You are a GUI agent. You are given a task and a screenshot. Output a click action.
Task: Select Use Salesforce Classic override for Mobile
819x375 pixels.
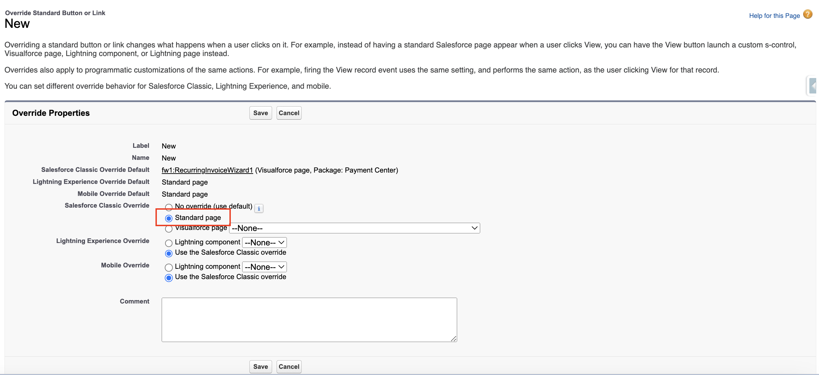point(169,278)
